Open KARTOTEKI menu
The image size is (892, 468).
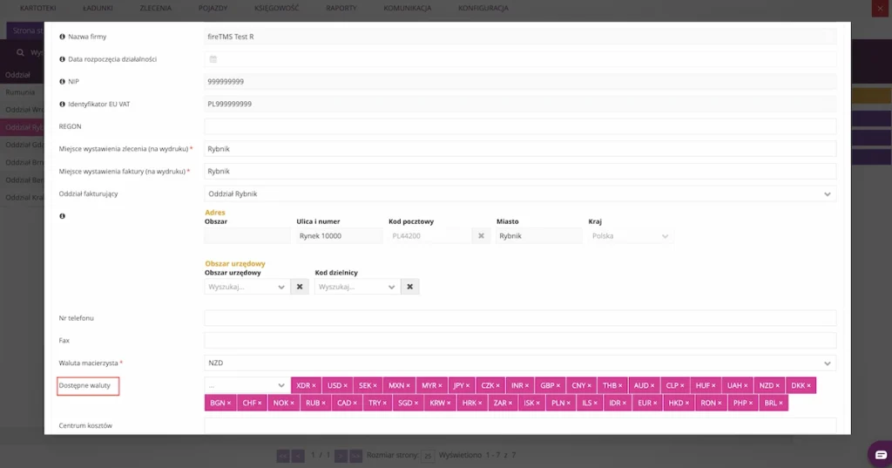(38, 8)
